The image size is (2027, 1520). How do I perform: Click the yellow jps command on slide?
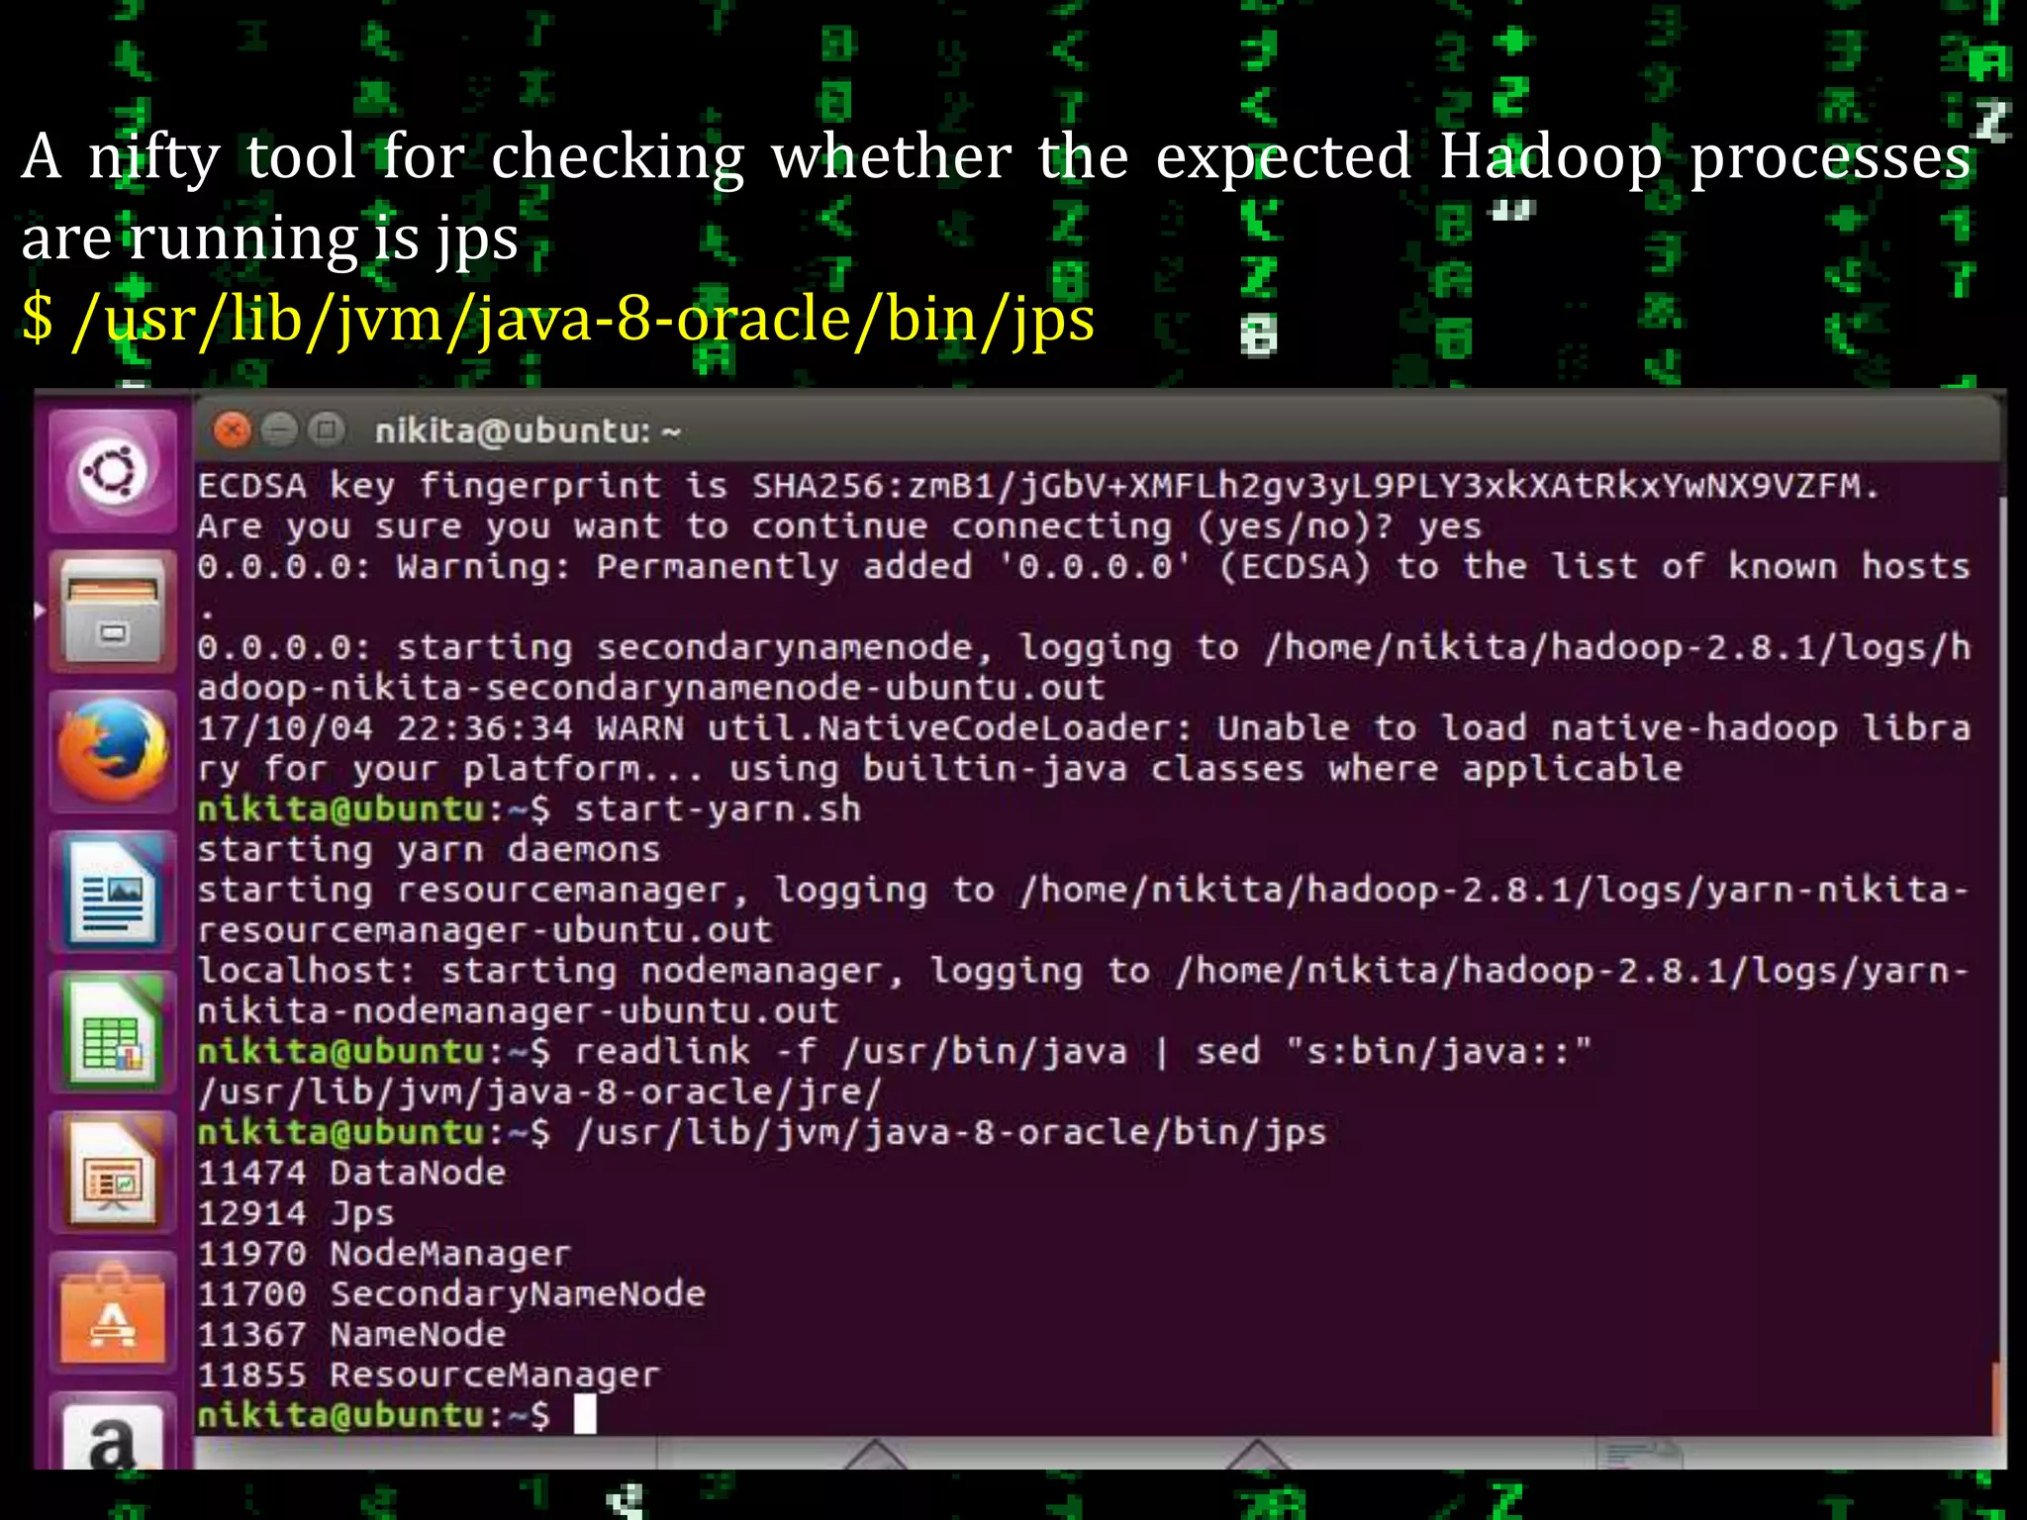[558, 319]
